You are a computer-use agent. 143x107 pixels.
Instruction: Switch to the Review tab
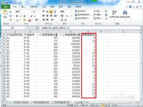pos(61,7)
